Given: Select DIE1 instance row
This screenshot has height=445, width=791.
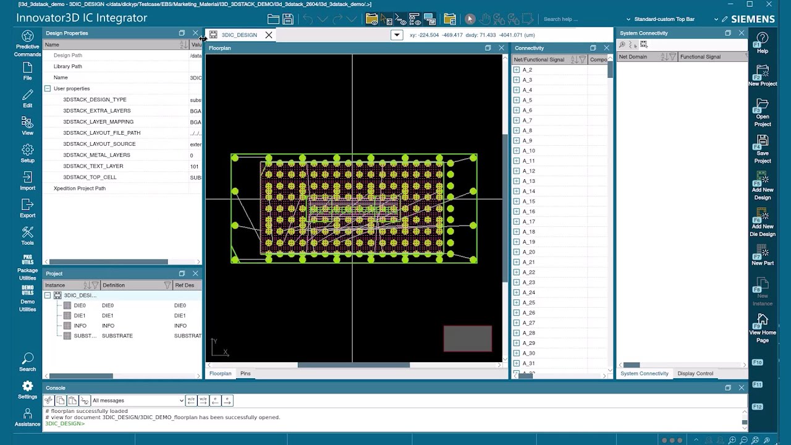Looking at the screenshot, I should [x=122, y=315].
